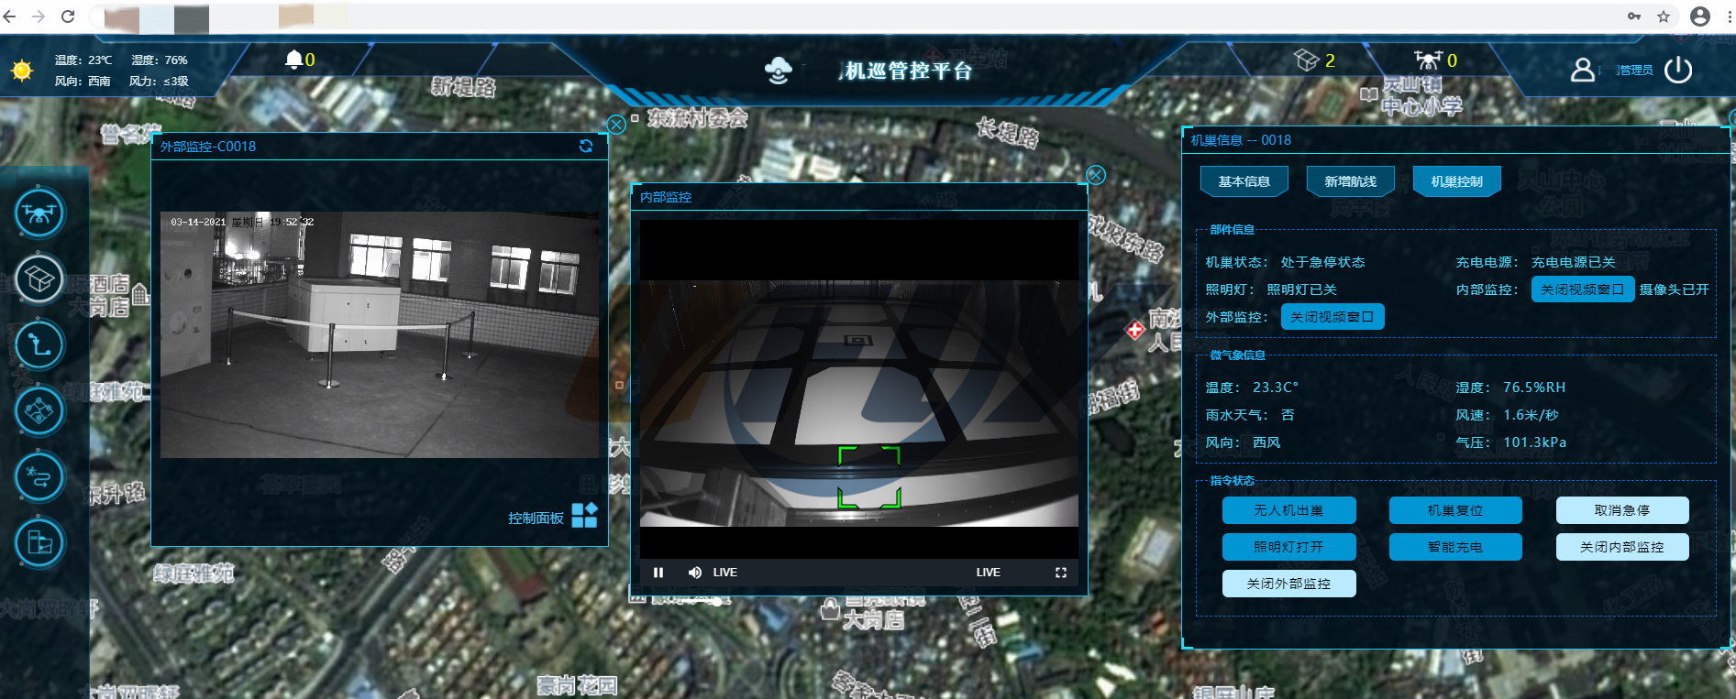This screenshot has height=699, width=1736.
Task: Click the drone icon in left sidebar
Action: [x=39, y=213]
